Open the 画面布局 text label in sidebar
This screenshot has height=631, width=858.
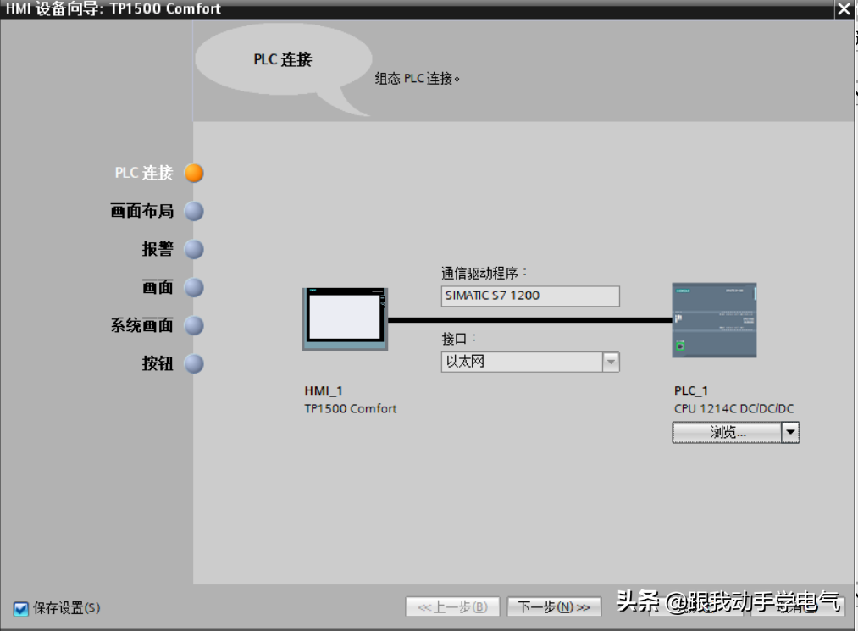coord(141,211)
